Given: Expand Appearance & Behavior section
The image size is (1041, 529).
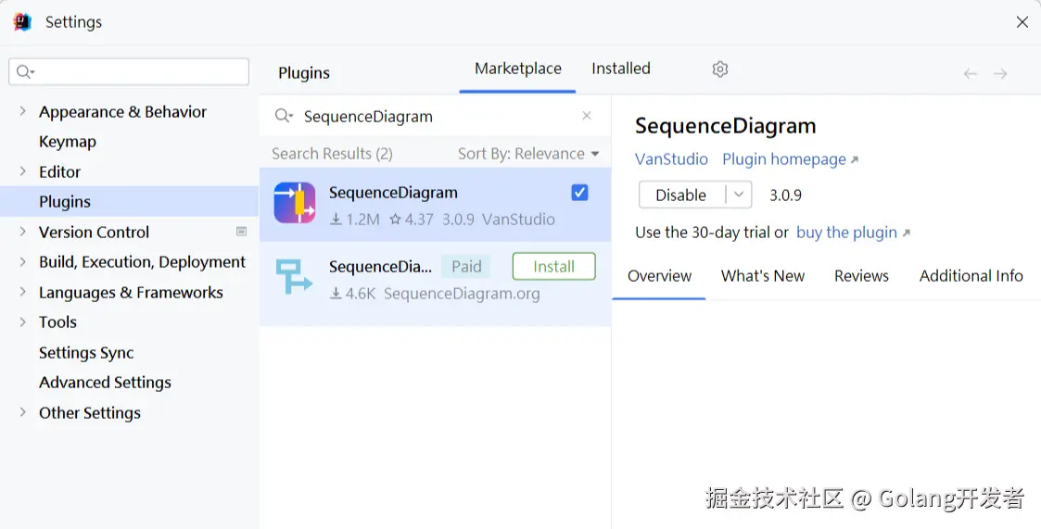Looking at the screenshot, I should (22, 111).
